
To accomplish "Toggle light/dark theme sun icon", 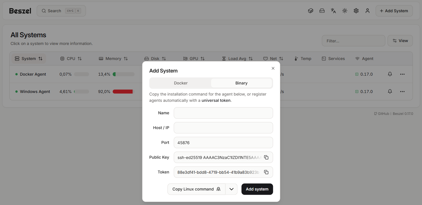I will click(345, 11).
